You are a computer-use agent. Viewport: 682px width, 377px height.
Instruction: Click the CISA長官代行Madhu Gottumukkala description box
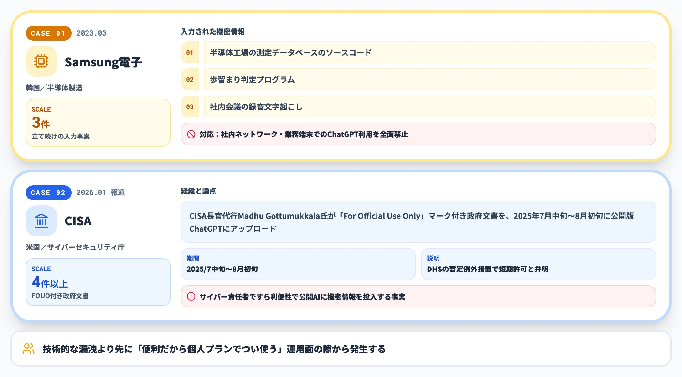pos(418,222)
